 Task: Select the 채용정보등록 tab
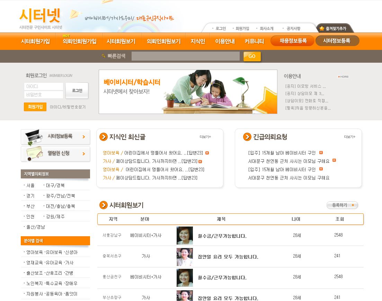click(x=292, y=41)
